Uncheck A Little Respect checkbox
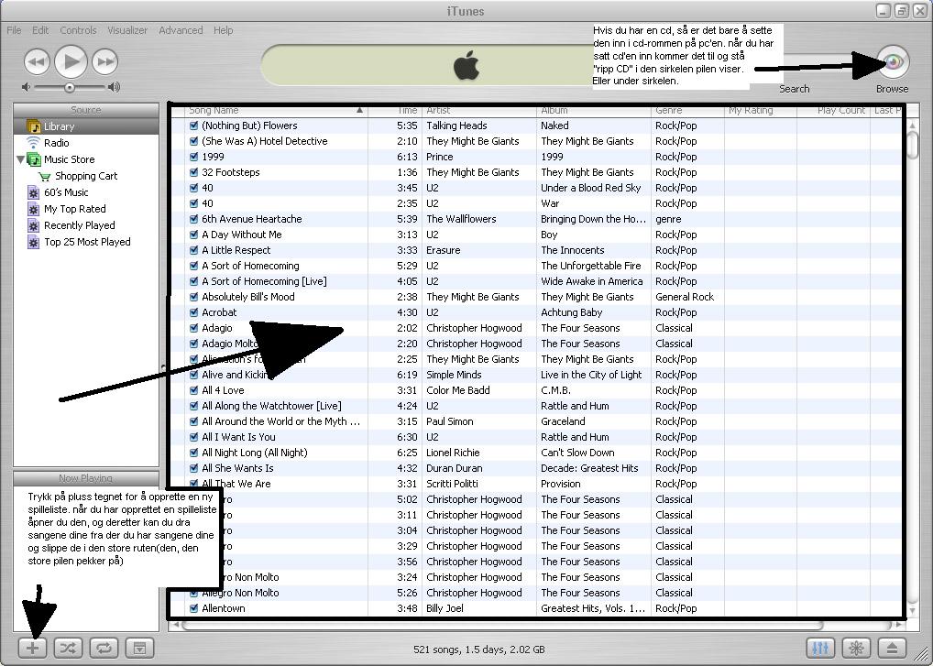Screen dimensions: 933x666 (193, 250)
